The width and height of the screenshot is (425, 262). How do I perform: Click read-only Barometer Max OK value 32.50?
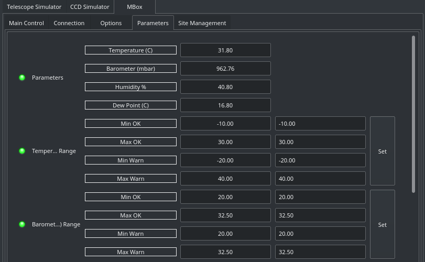pos(225,215)
